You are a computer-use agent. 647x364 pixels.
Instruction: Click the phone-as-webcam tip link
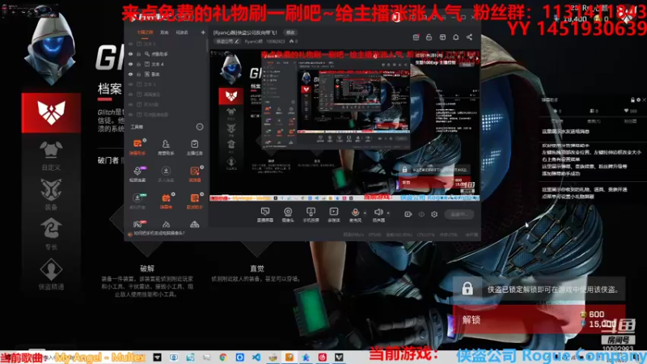pos(158,233)
